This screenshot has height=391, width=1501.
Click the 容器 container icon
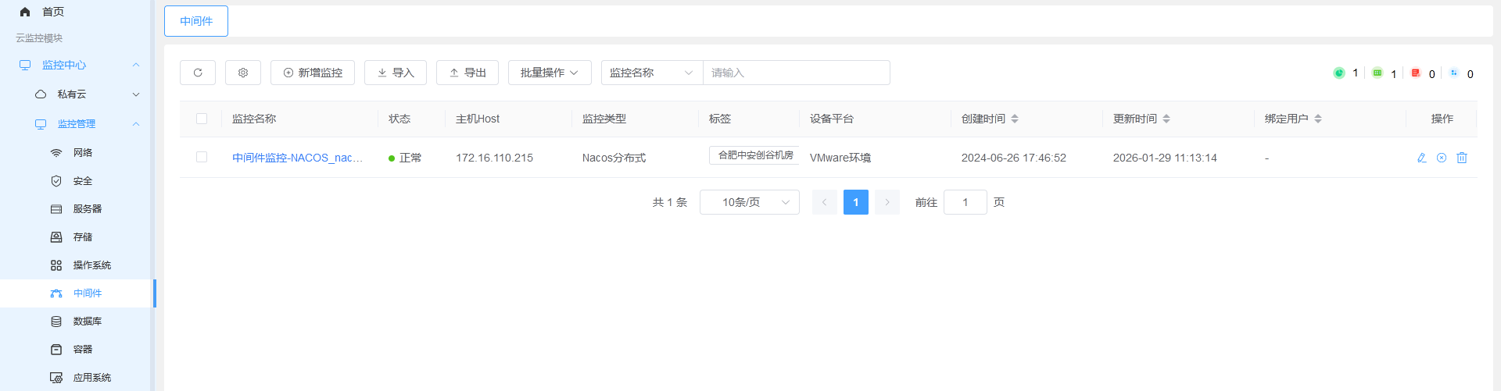pos(56,350)
